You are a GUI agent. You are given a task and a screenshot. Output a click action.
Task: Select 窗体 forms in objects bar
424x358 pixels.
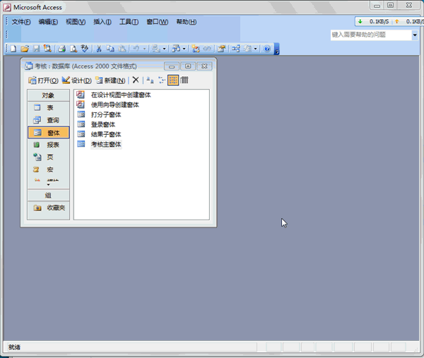(x=48, y=132)
